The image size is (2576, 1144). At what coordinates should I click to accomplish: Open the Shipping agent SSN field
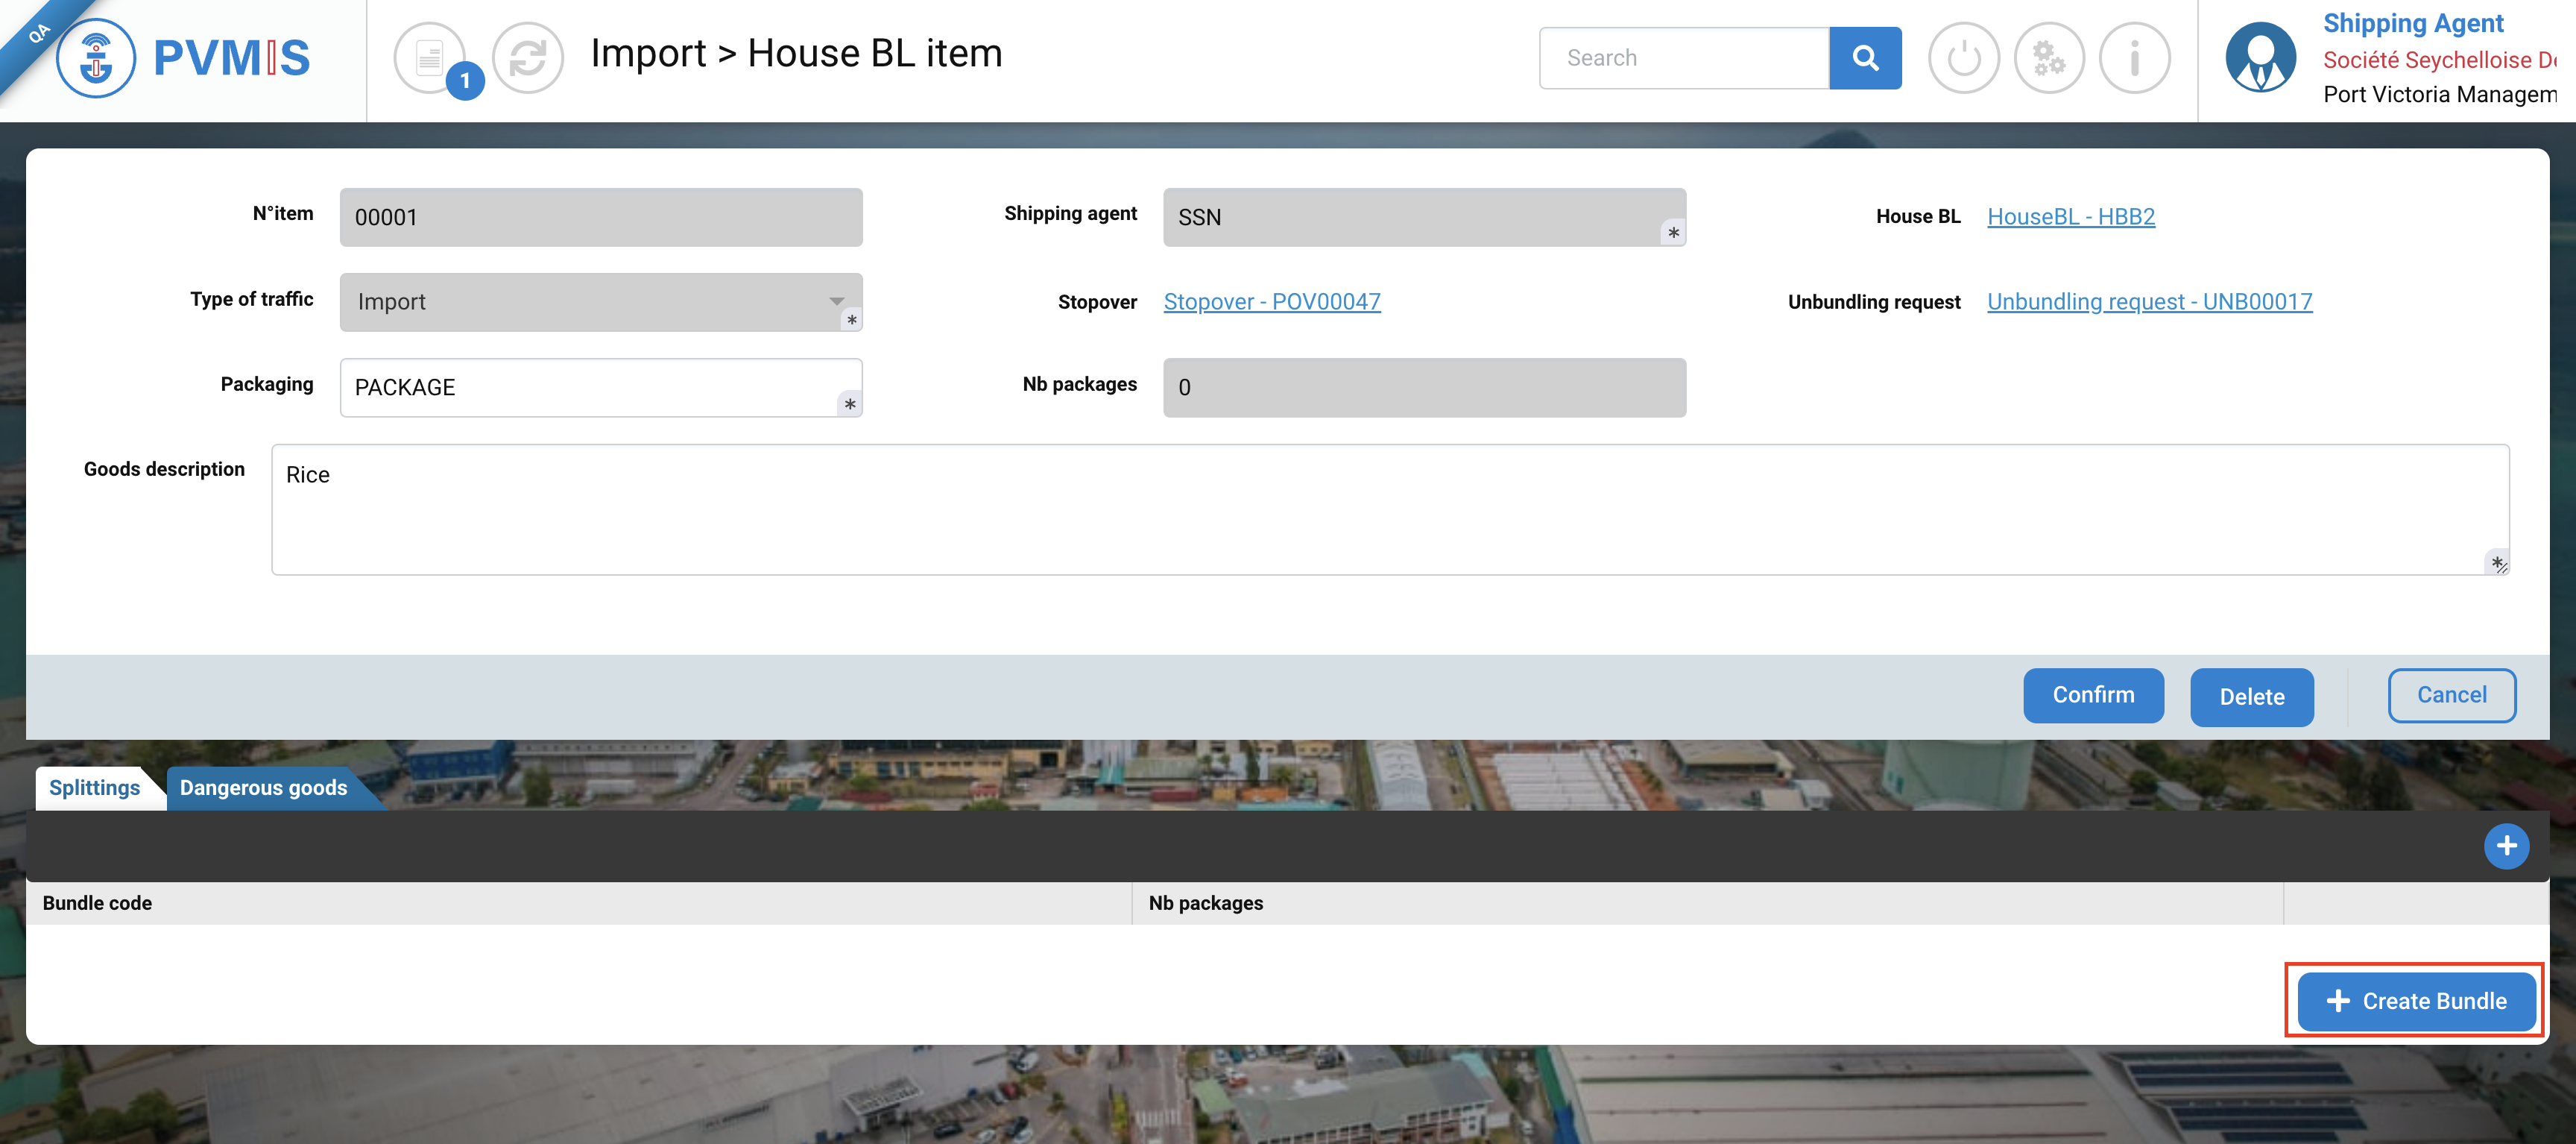point(1423,217)
